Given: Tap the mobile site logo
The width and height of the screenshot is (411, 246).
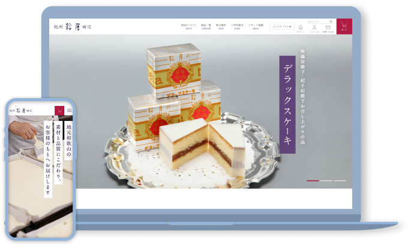Looking at the screenshot, I should pyautogui.click(x=21, y=111).
